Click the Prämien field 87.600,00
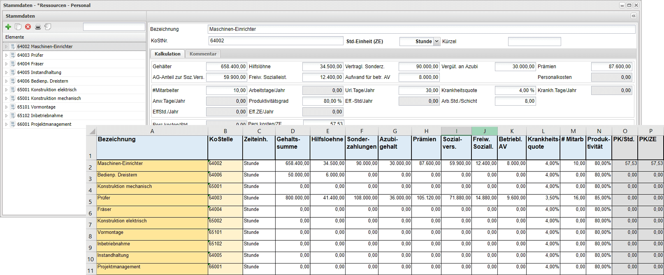Viewport: 664px width, 275px height. [x=611, y=66]
